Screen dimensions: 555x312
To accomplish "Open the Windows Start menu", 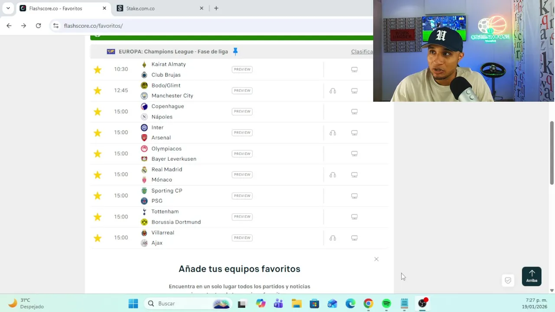I will click(x=133, y=303).
